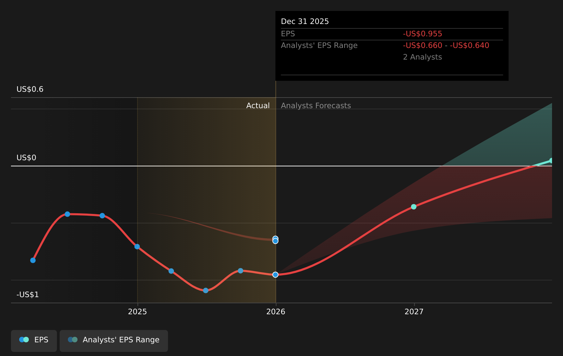The height and width of the screenshot is (356, 563).
Task: Click the EPS data point at the 2025 gridline
Action: 137,246
